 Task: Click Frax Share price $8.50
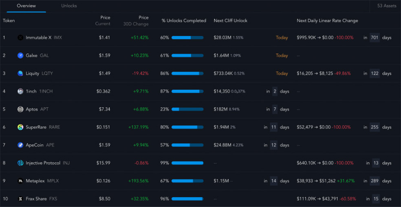click(x=105, y=199)
